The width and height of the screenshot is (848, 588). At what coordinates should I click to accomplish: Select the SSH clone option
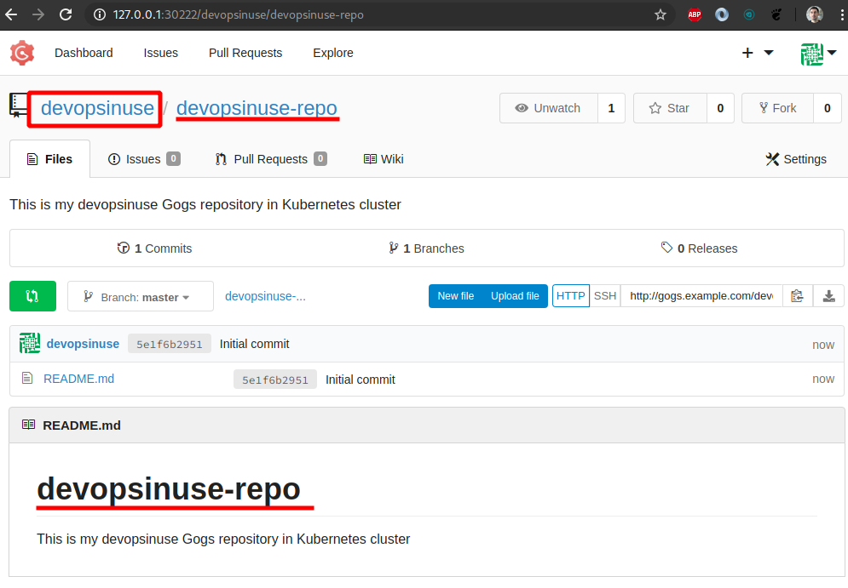[x=604, y=296]
